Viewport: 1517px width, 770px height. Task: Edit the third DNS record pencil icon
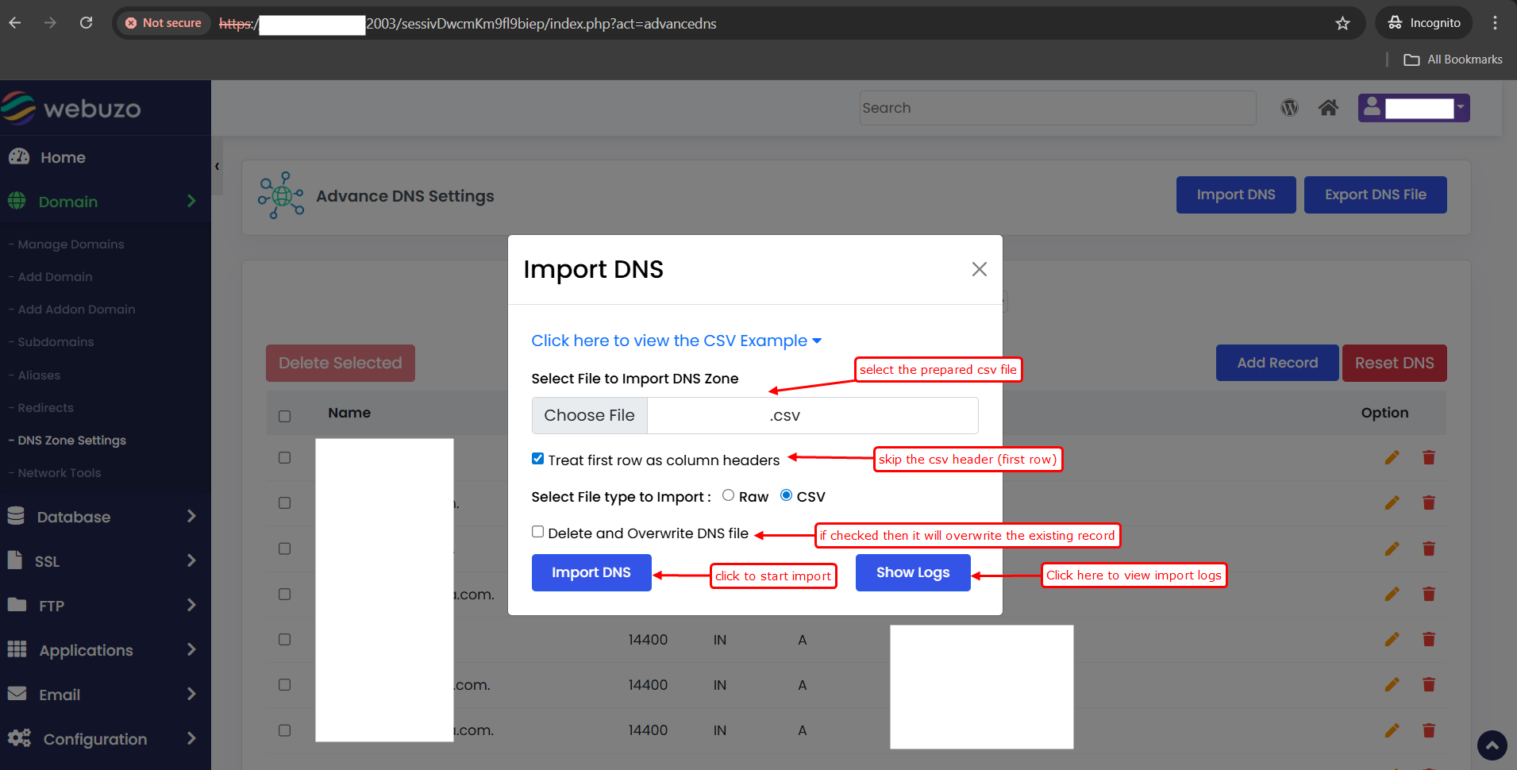(x=1392, y=549)
